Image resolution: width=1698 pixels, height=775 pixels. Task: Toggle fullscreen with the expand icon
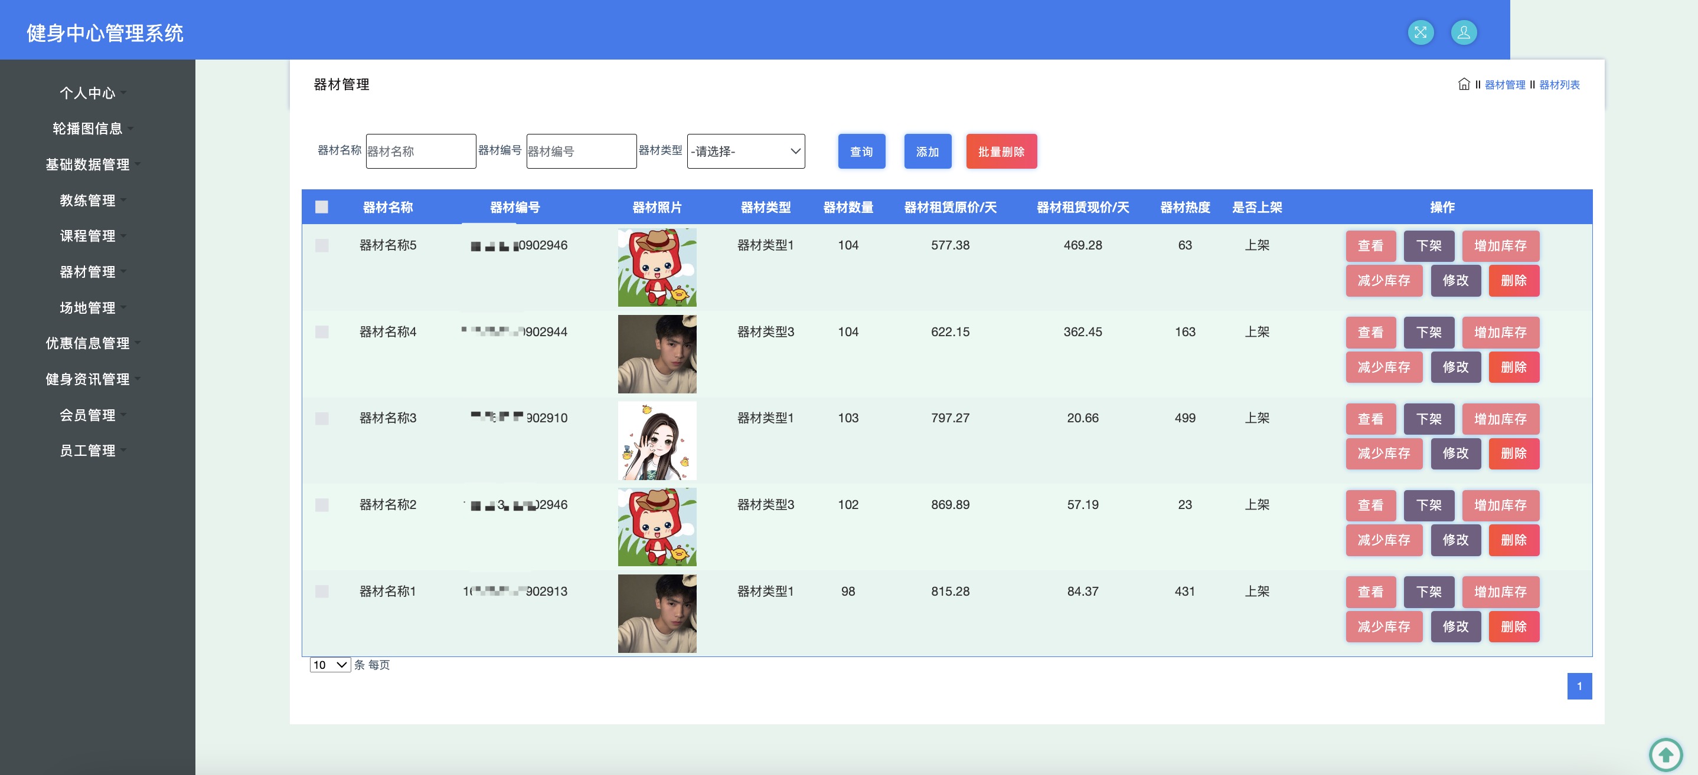1421,32
